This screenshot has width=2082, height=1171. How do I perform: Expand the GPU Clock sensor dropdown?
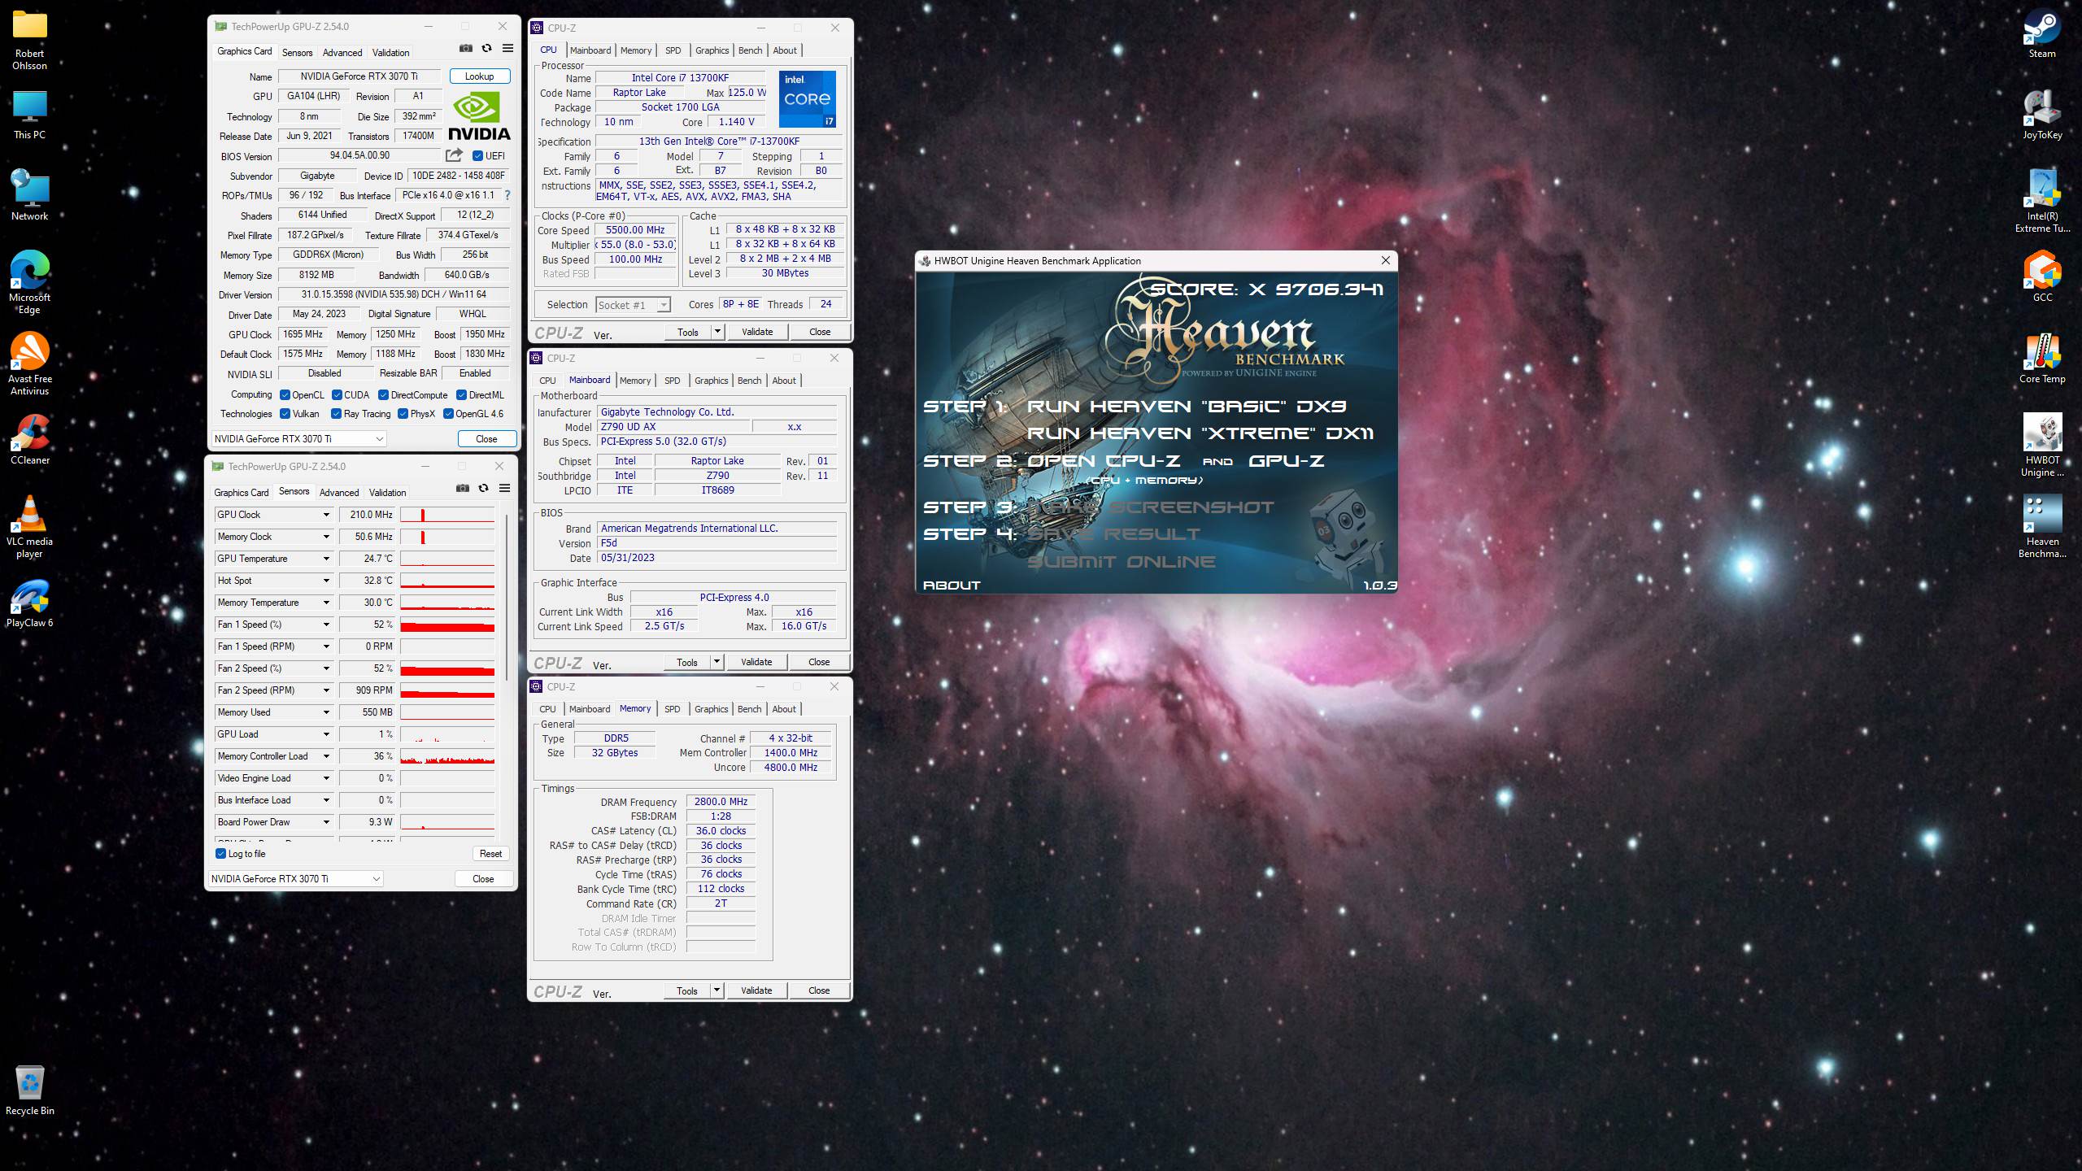tap(326, 515)
